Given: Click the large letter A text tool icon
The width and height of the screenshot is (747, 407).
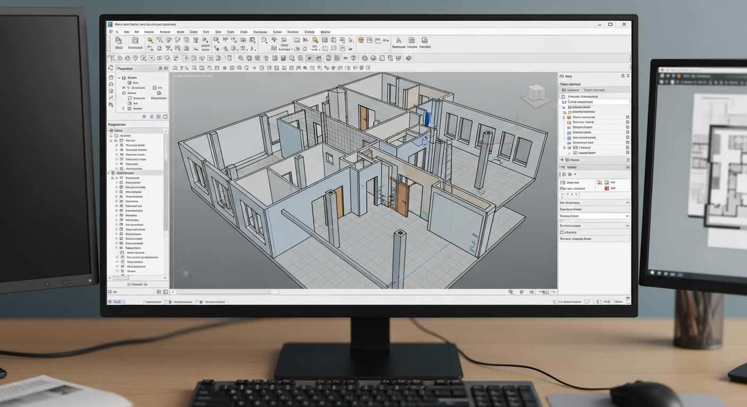Looking at the screenshot, I should tap(398, 41).
